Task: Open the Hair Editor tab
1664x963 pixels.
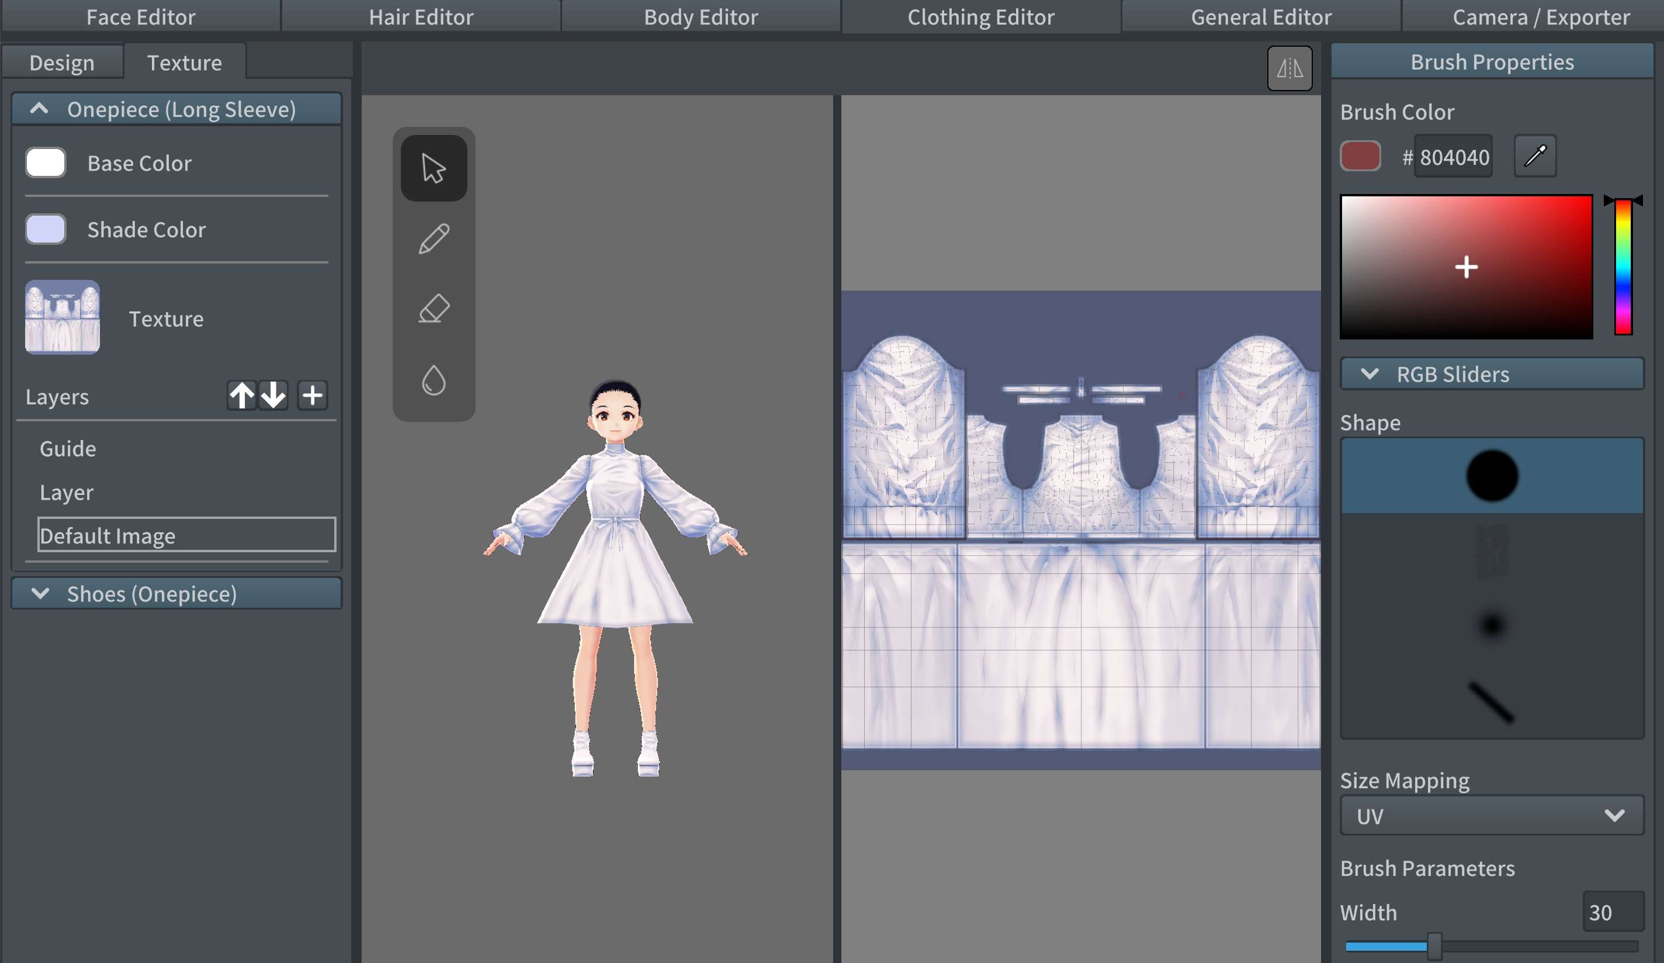Action: click(x=421, y=16)
